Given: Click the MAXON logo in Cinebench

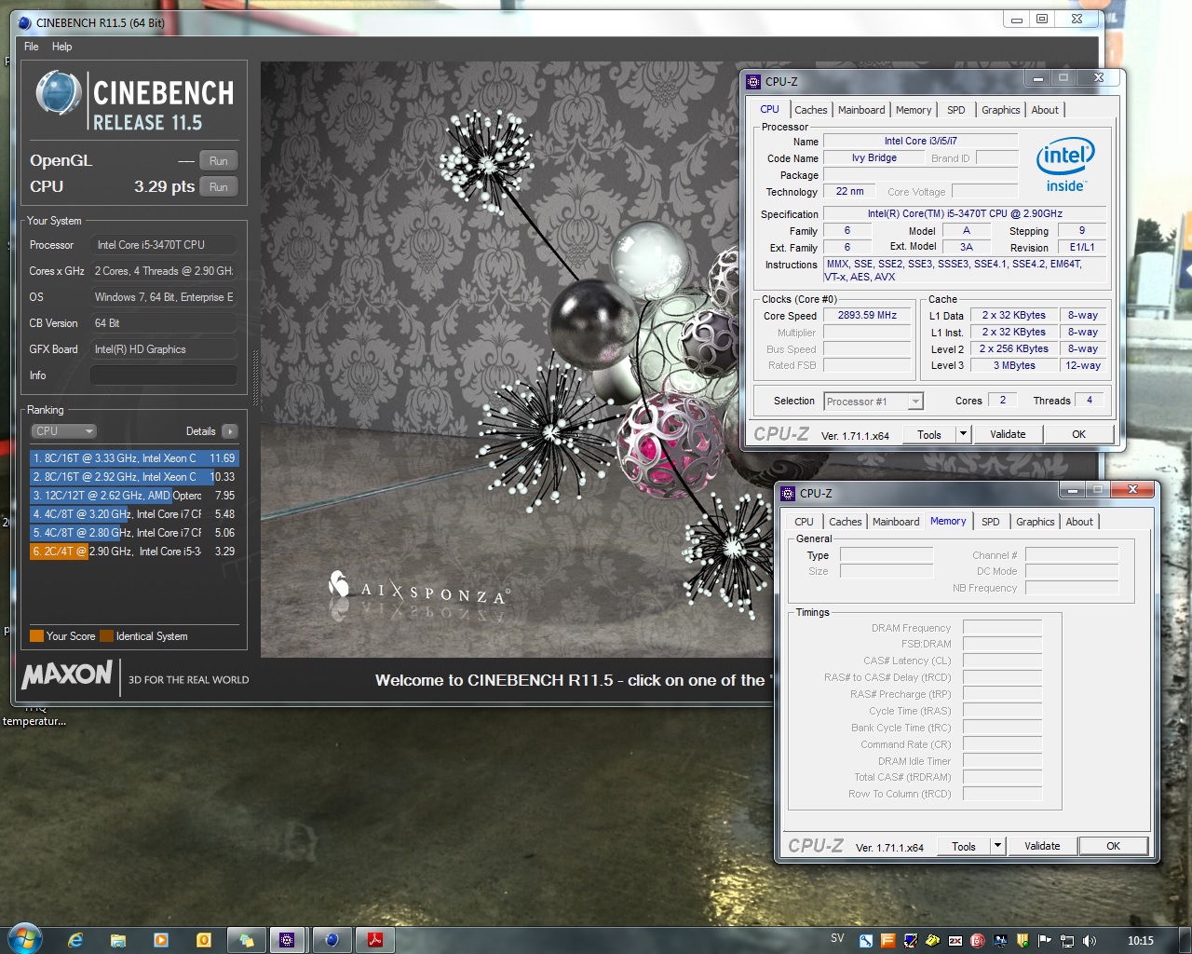Looking at the screenshot, I should pos(67,675).
